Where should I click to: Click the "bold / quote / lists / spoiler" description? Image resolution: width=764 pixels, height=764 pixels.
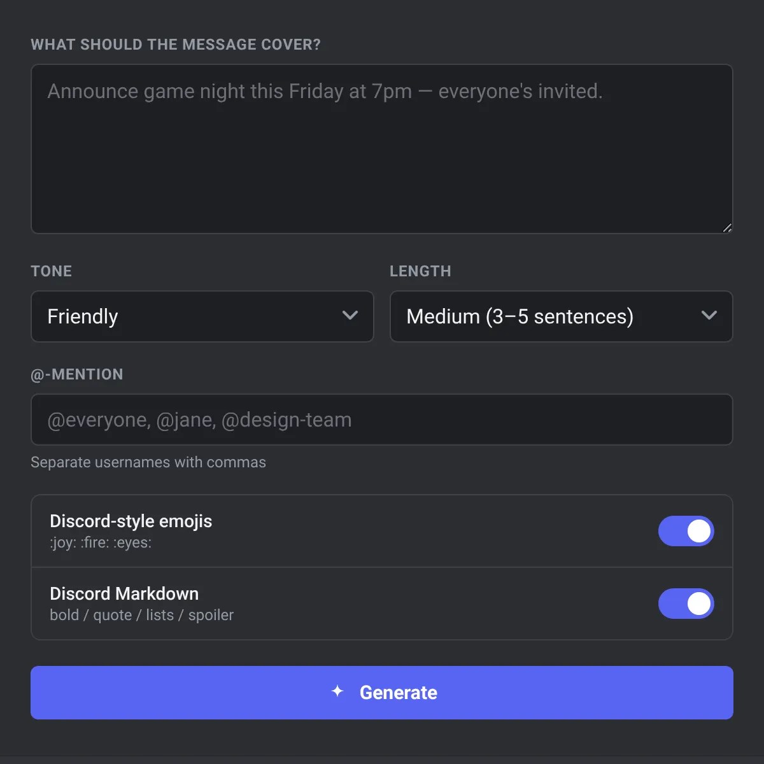point(142,615)
